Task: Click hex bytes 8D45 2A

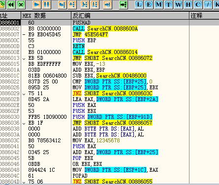Action: point(38,99)
